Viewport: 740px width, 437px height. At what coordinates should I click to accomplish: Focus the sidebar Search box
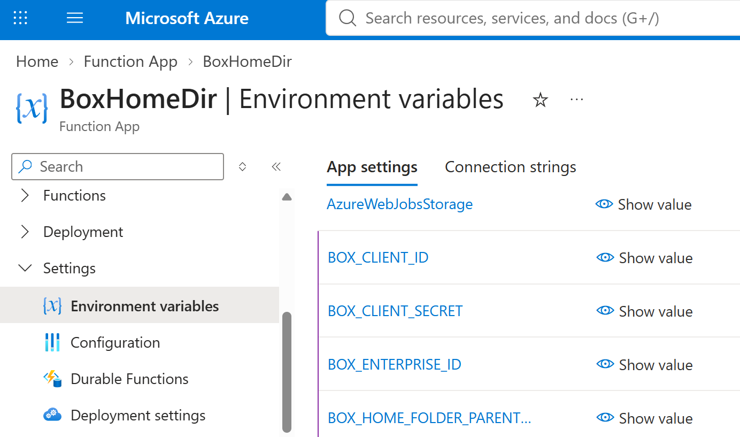coord(118,166)
